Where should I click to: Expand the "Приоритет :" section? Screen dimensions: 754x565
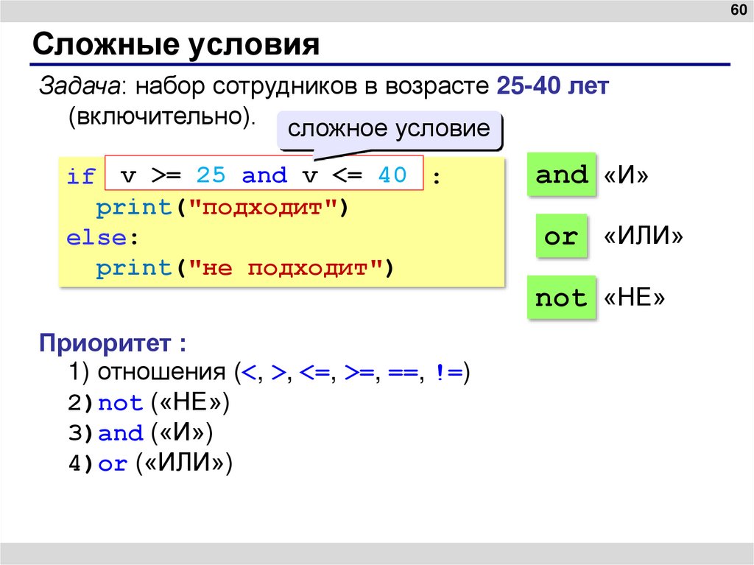(x=112, y=342)
